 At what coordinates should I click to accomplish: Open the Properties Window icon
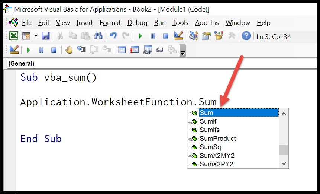click(x=206, y=36)
